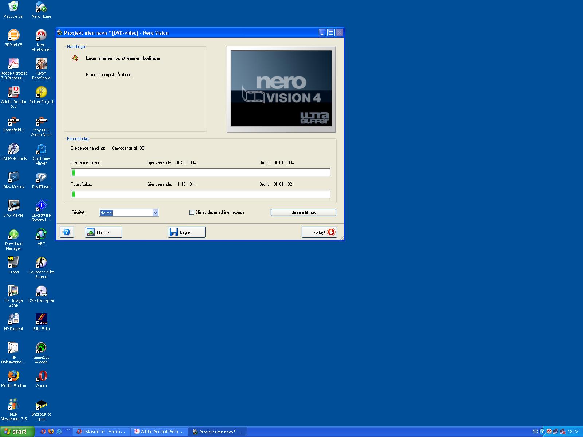Image resolution: width=583 pixels, height=437 pixels.
Task: Select the HP Dirigent desktop icon
Action: pyautogui.click(x=13, y=323)
